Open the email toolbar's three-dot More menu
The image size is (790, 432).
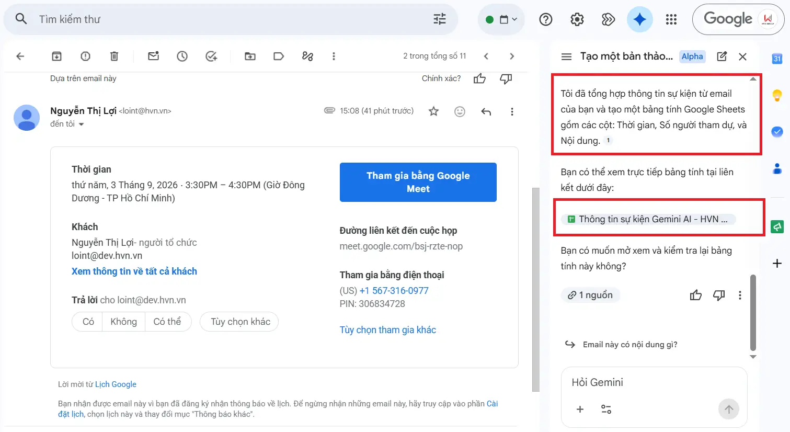point(334,56)
